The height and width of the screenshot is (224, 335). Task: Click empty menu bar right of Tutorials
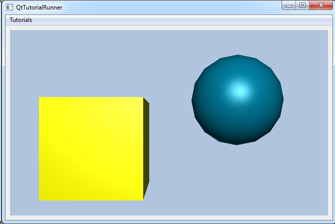coord(175,20)
